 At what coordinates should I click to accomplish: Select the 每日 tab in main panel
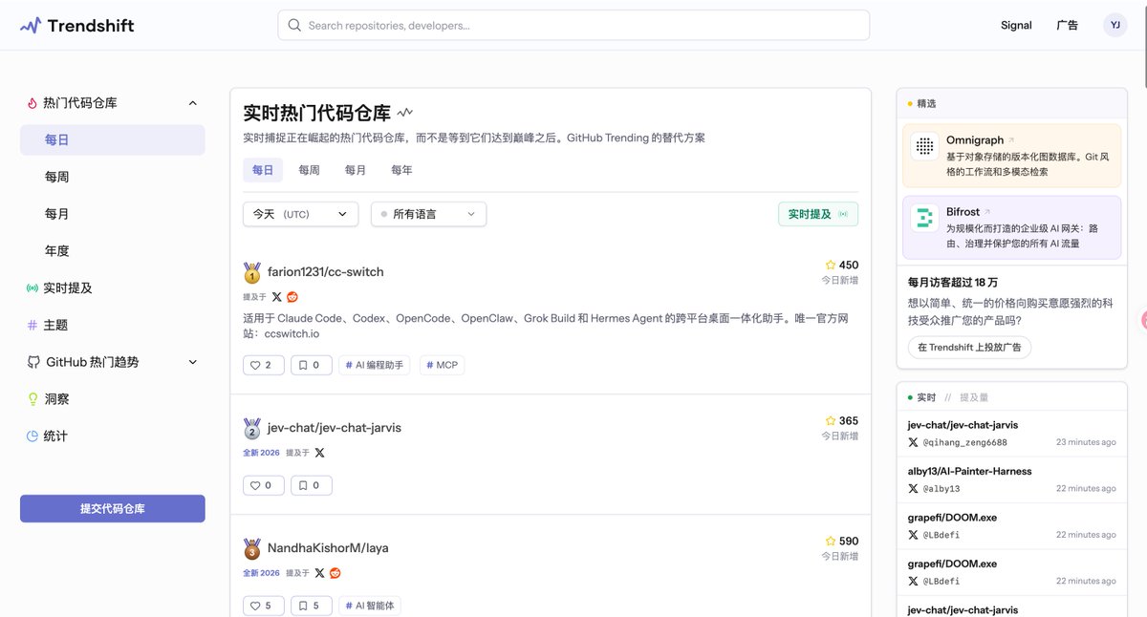[x=263, y=170]
